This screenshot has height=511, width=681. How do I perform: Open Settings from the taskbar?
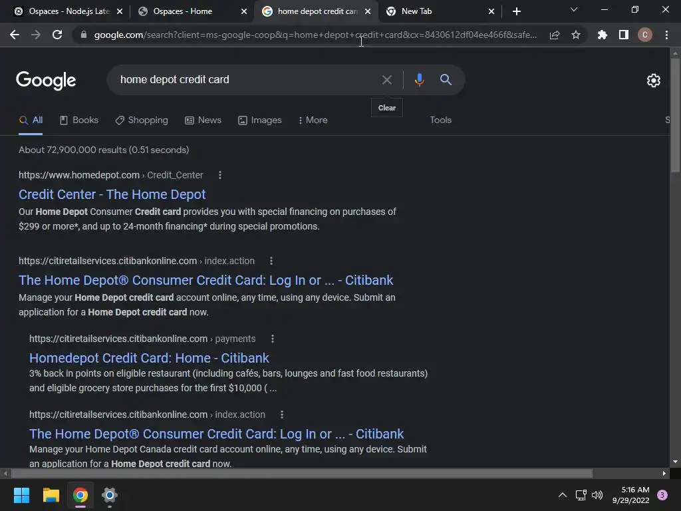coord(110,495)
